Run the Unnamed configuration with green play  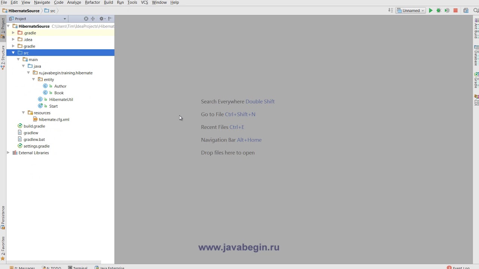click(x=431, y=10)
